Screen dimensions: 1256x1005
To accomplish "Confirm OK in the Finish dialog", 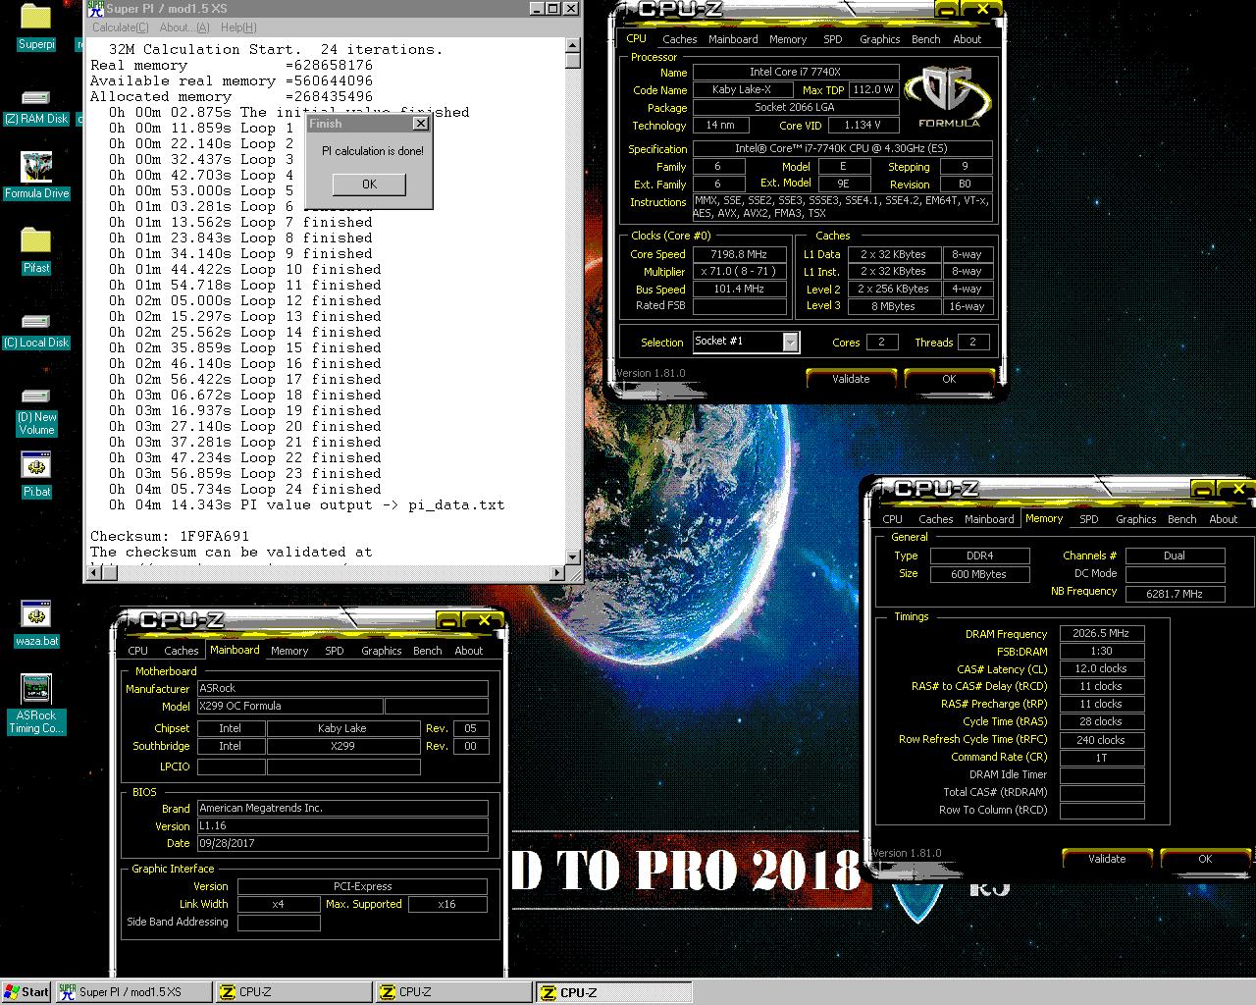I will 369,184.
